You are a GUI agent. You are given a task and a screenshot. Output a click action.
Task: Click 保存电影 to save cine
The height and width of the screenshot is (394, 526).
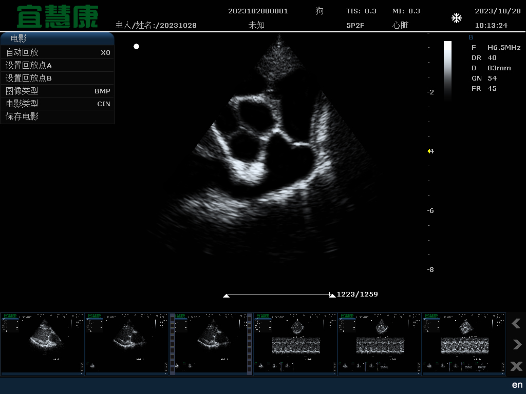[57, 116]
